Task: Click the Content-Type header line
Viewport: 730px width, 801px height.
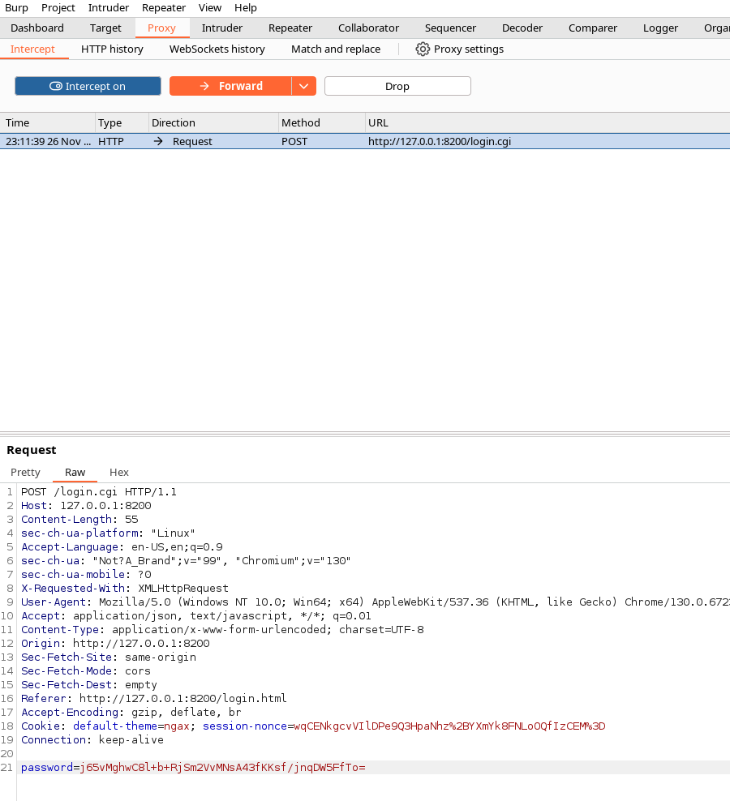Action: pyautogui.click(x=222, y=630)
